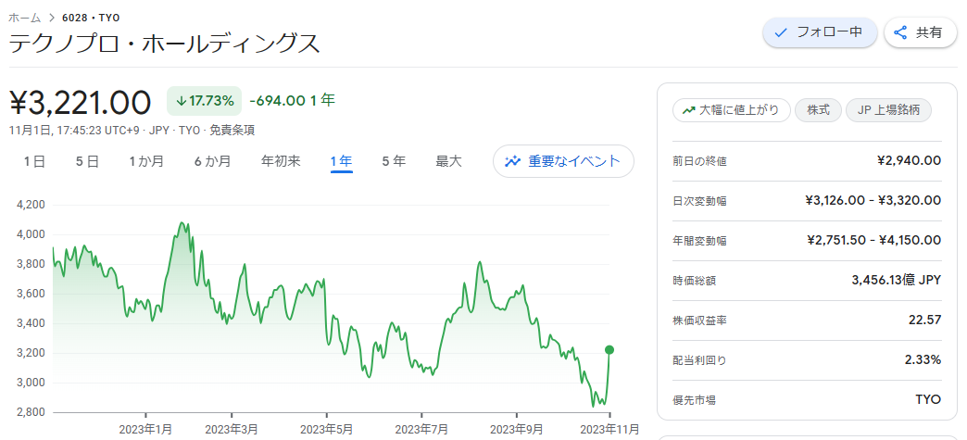Click the 時価総額 label

[x=695, y=281]
